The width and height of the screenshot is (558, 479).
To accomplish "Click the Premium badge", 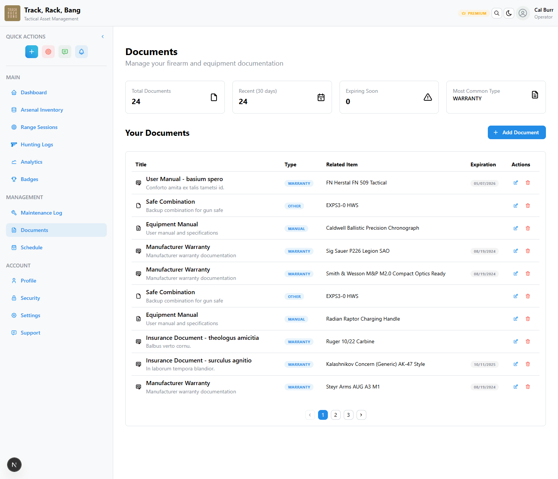I will (474, 13).
